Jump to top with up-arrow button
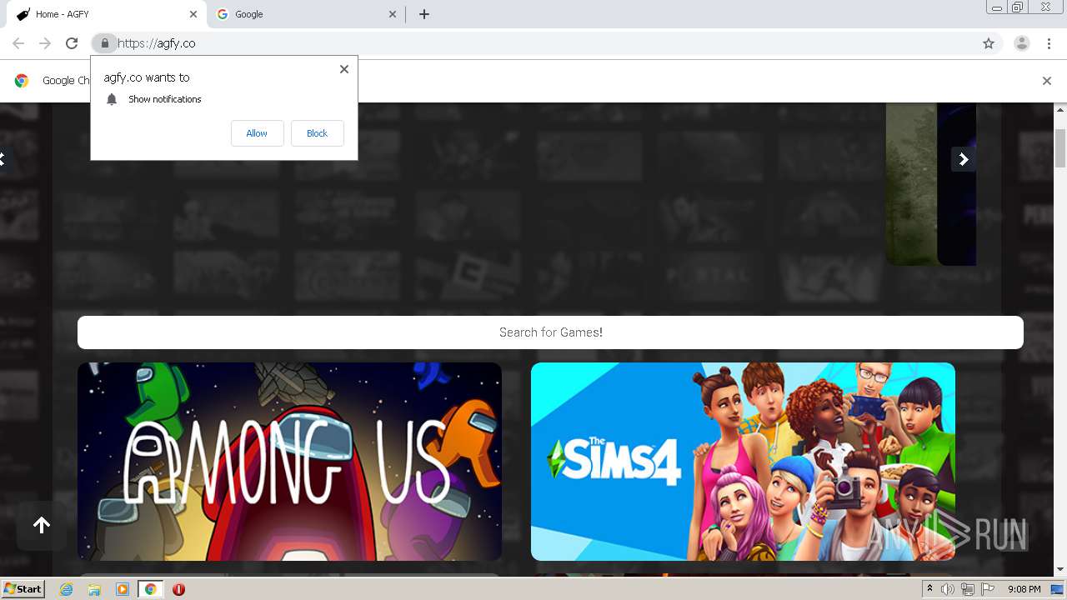Viewport: 1067px width, 600px height. pos(42,525)
